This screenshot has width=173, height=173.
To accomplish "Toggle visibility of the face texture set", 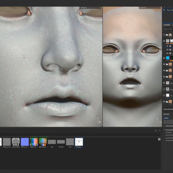I will click(164, 10).
